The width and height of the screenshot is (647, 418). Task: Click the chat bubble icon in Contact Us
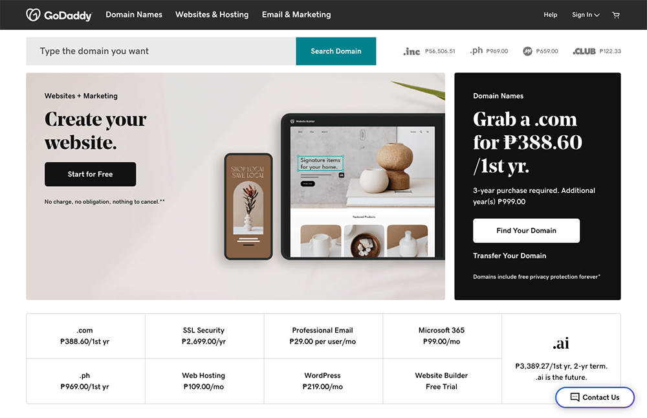[575, 397]
